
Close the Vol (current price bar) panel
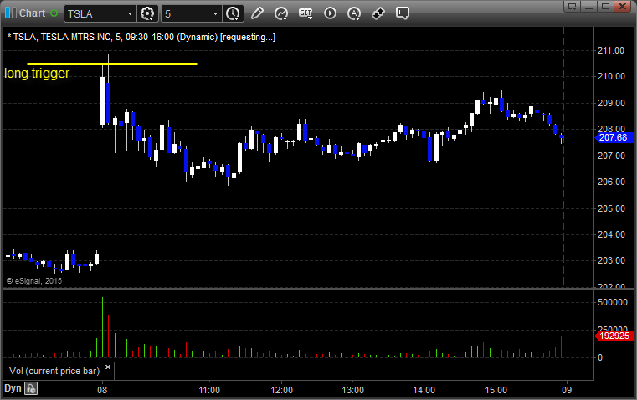pos(108,367)
